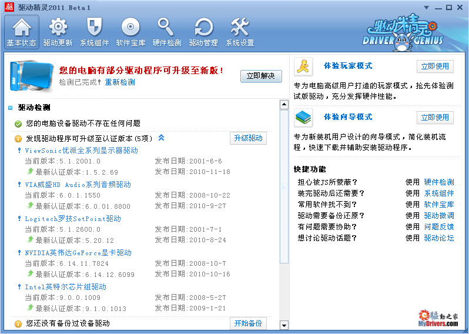
Task: Click 软件宝库 quick function link
Action: (439, 205)
